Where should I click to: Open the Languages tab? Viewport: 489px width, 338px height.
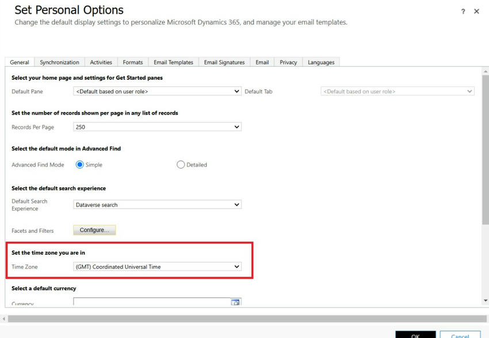click(x=322, y=62)
